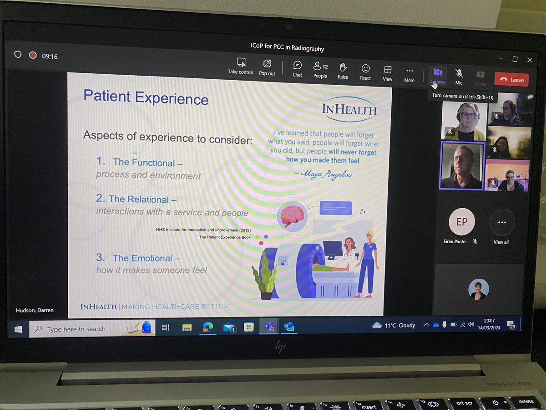Click the volume speaker tray icon
546x410 pixels.
[471, 325]
